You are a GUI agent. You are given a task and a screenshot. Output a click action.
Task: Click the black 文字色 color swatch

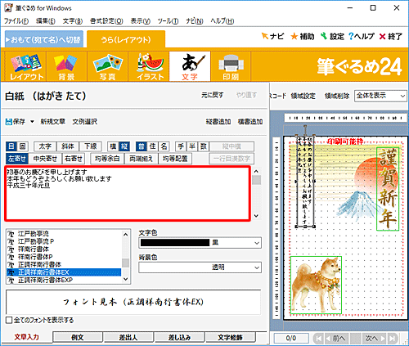[175, 243]
